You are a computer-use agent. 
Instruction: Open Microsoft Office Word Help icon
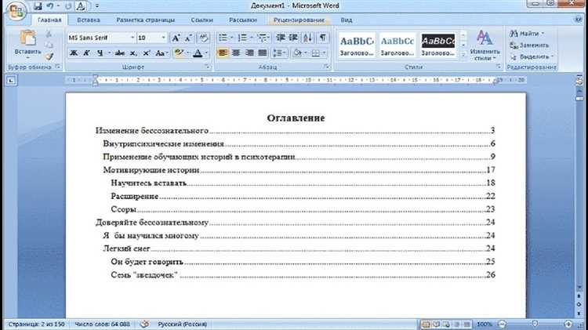coord(579,20)
